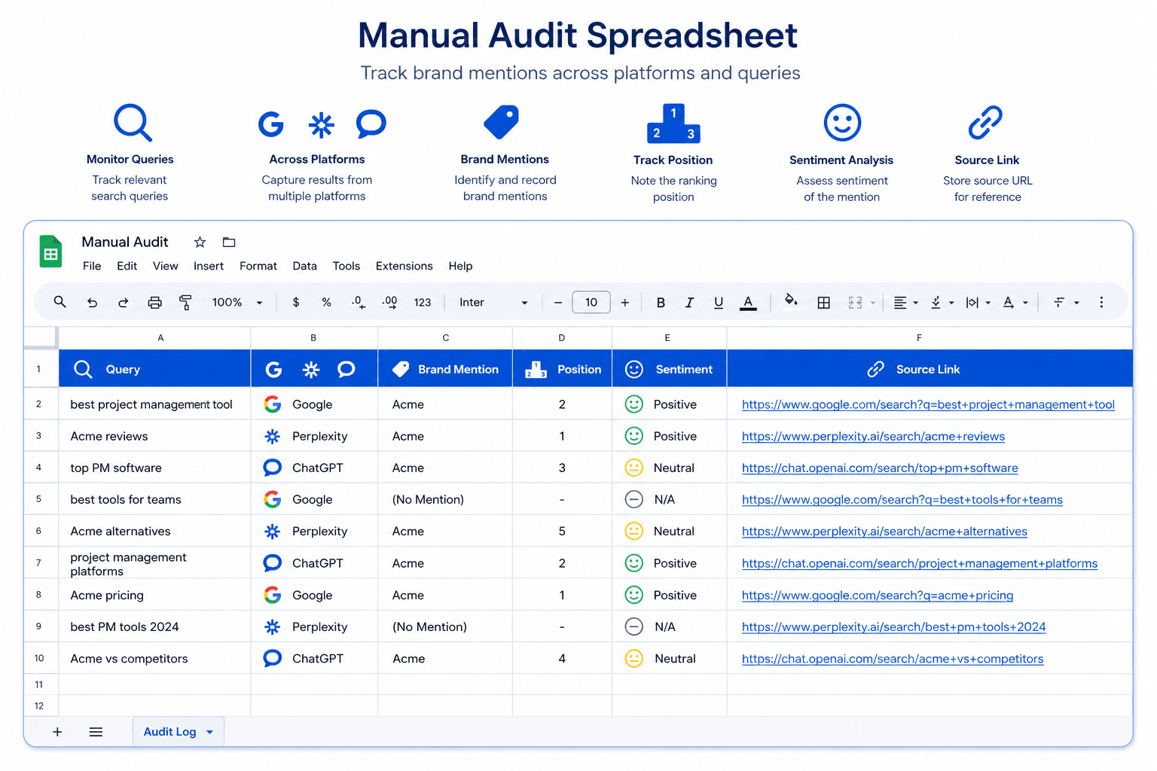The height and width of the screenshot is (771, 1157).
Task: Toggle bold formatting
Action: click(661, 303)
